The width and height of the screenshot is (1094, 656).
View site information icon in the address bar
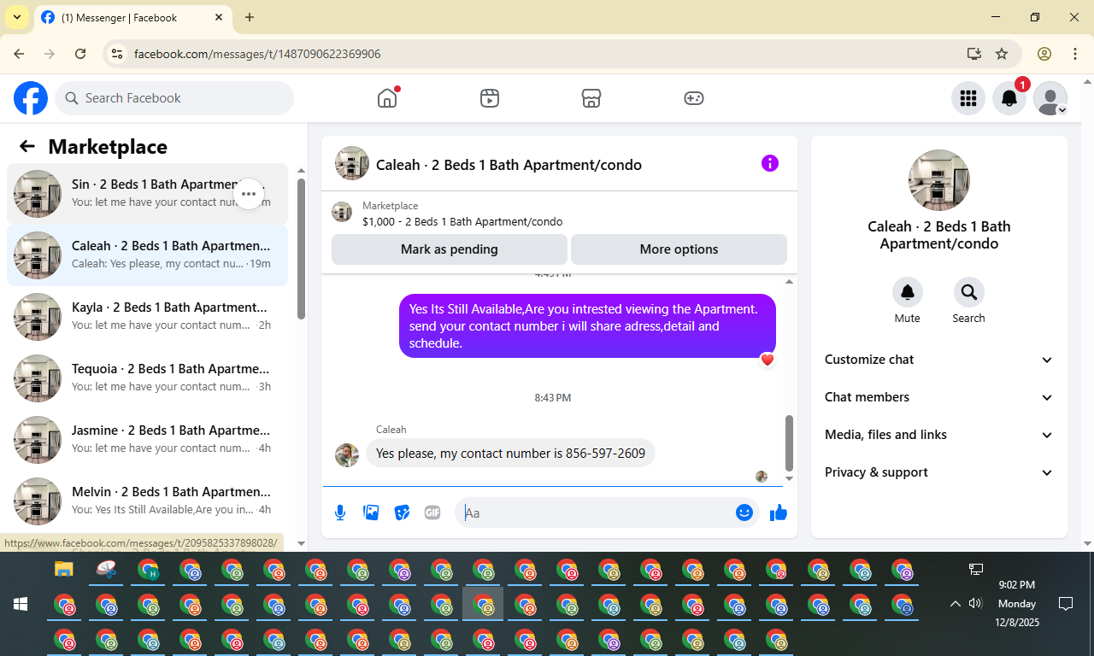118,54
